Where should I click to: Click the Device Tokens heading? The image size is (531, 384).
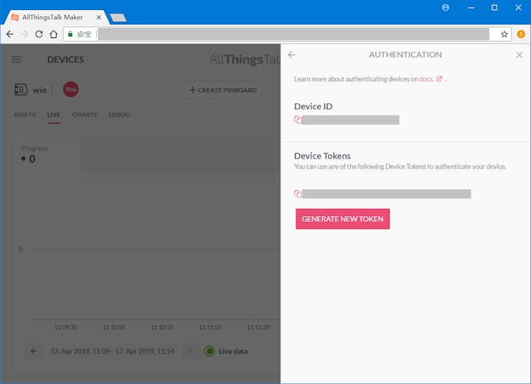(x=322, y=156)
